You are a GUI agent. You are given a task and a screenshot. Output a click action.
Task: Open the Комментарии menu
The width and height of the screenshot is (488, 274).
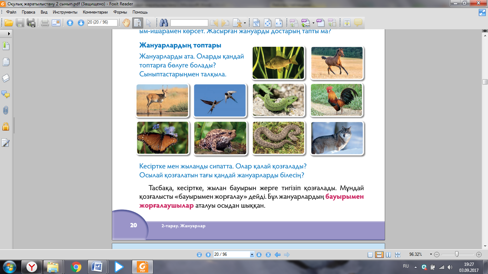coord(95,12)
